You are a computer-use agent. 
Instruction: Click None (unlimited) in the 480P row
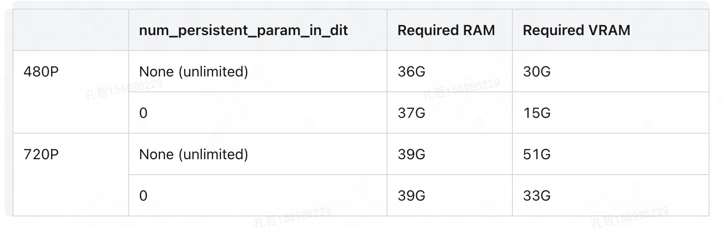[193, 72]
